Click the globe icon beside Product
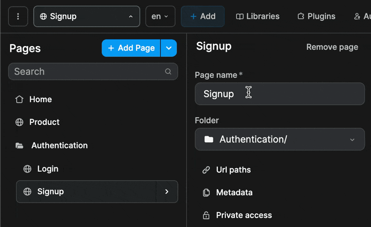Image resolution: width=371 pixels, height=227 pixels. 20,122
